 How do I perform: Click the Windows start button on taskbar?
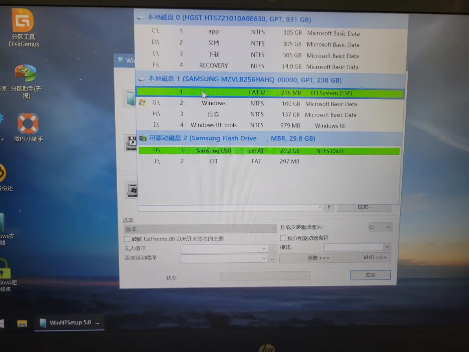click(2, 323)
